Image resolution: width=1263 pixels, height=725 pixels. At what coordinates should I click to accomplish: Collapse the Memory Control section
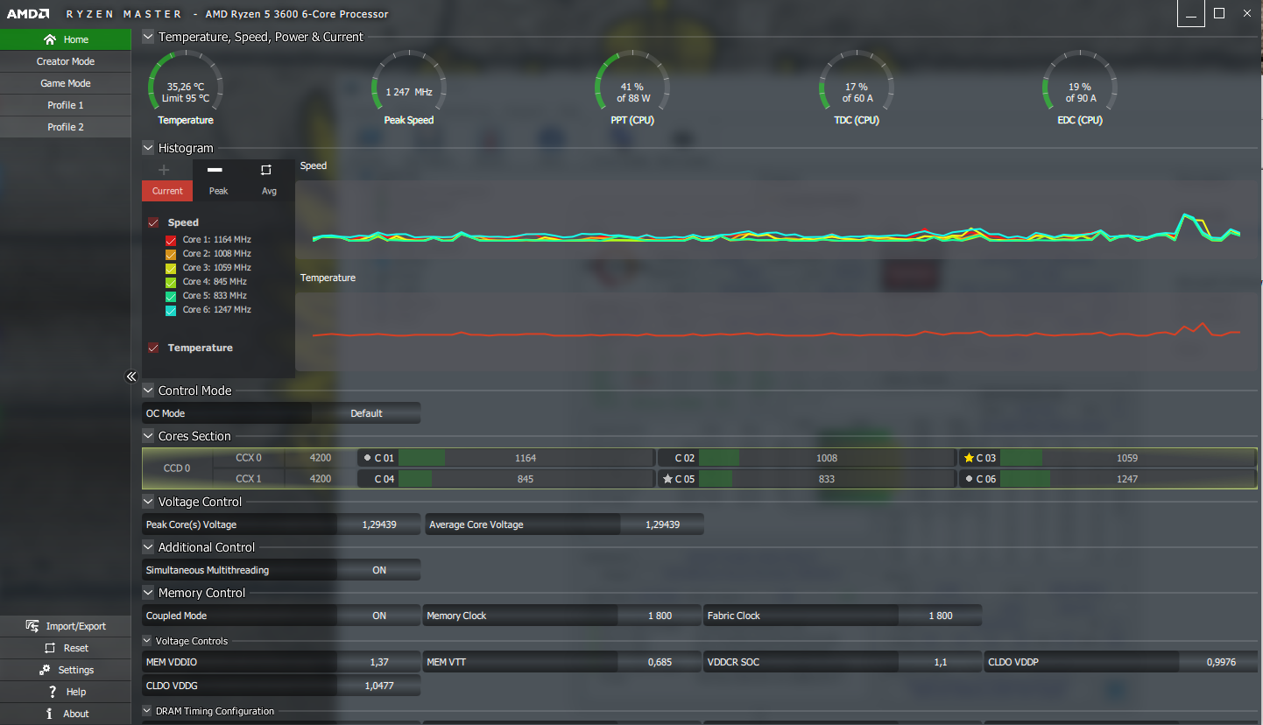pyautogui.click(x=148, y=593)
